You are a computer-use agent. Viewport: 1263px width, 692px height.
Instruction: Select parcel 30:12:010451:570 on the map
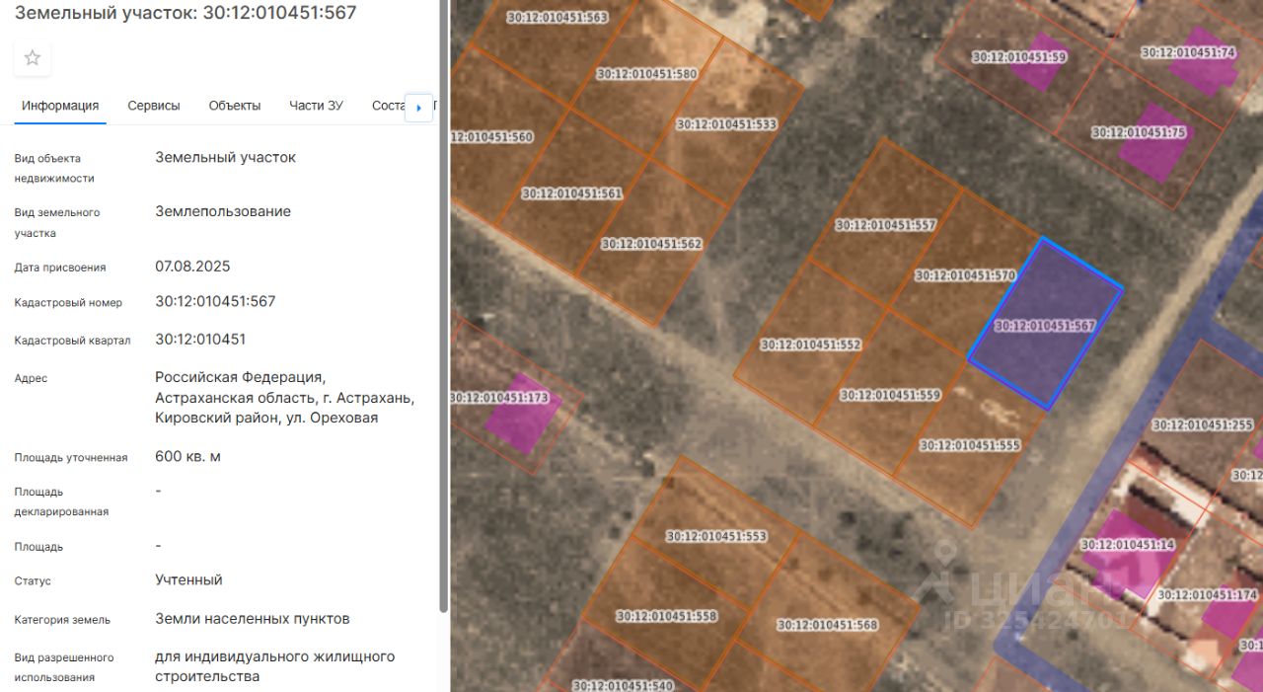pos(965,275)
